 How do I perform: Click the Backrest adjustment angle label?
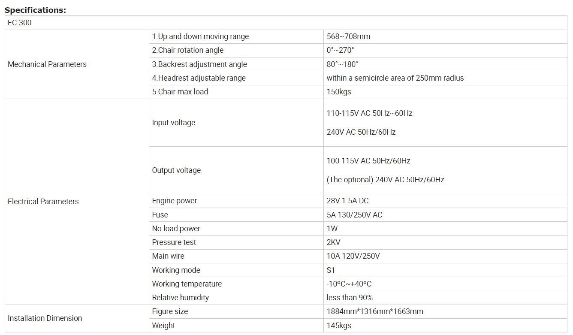[x=199, y=64]
